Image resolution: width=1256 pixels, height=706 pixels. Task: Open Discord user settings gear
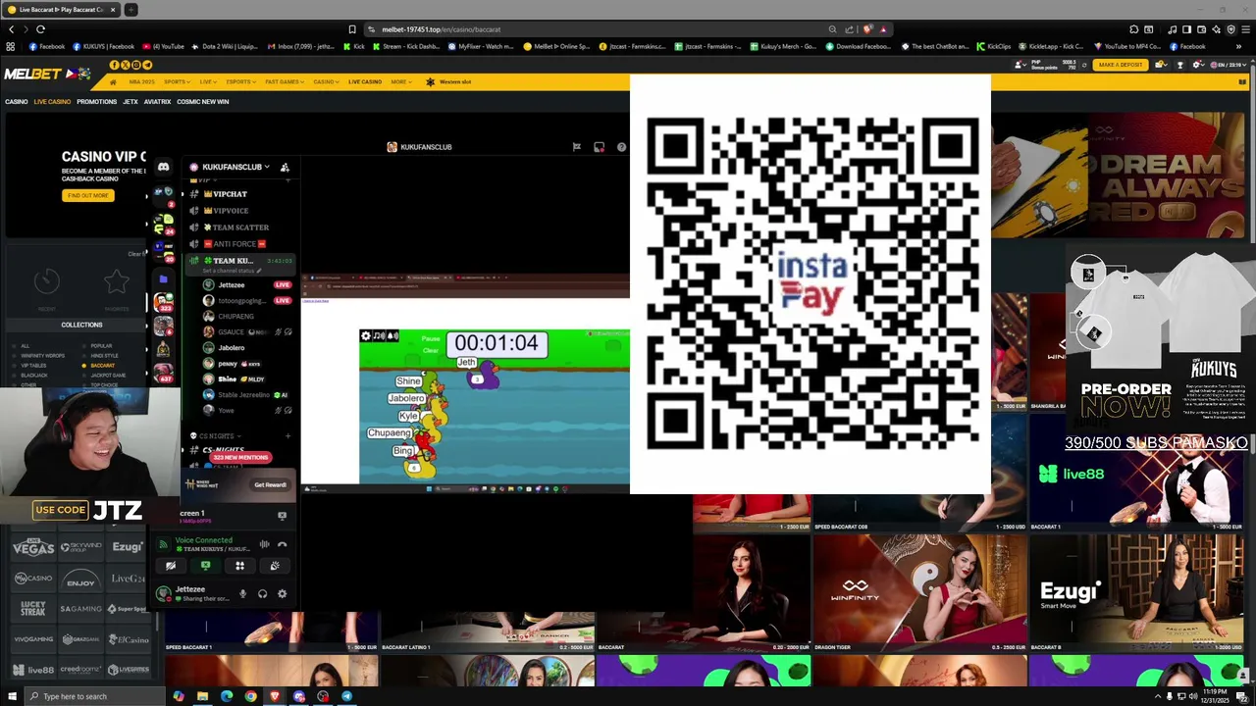tap(282, 593)
